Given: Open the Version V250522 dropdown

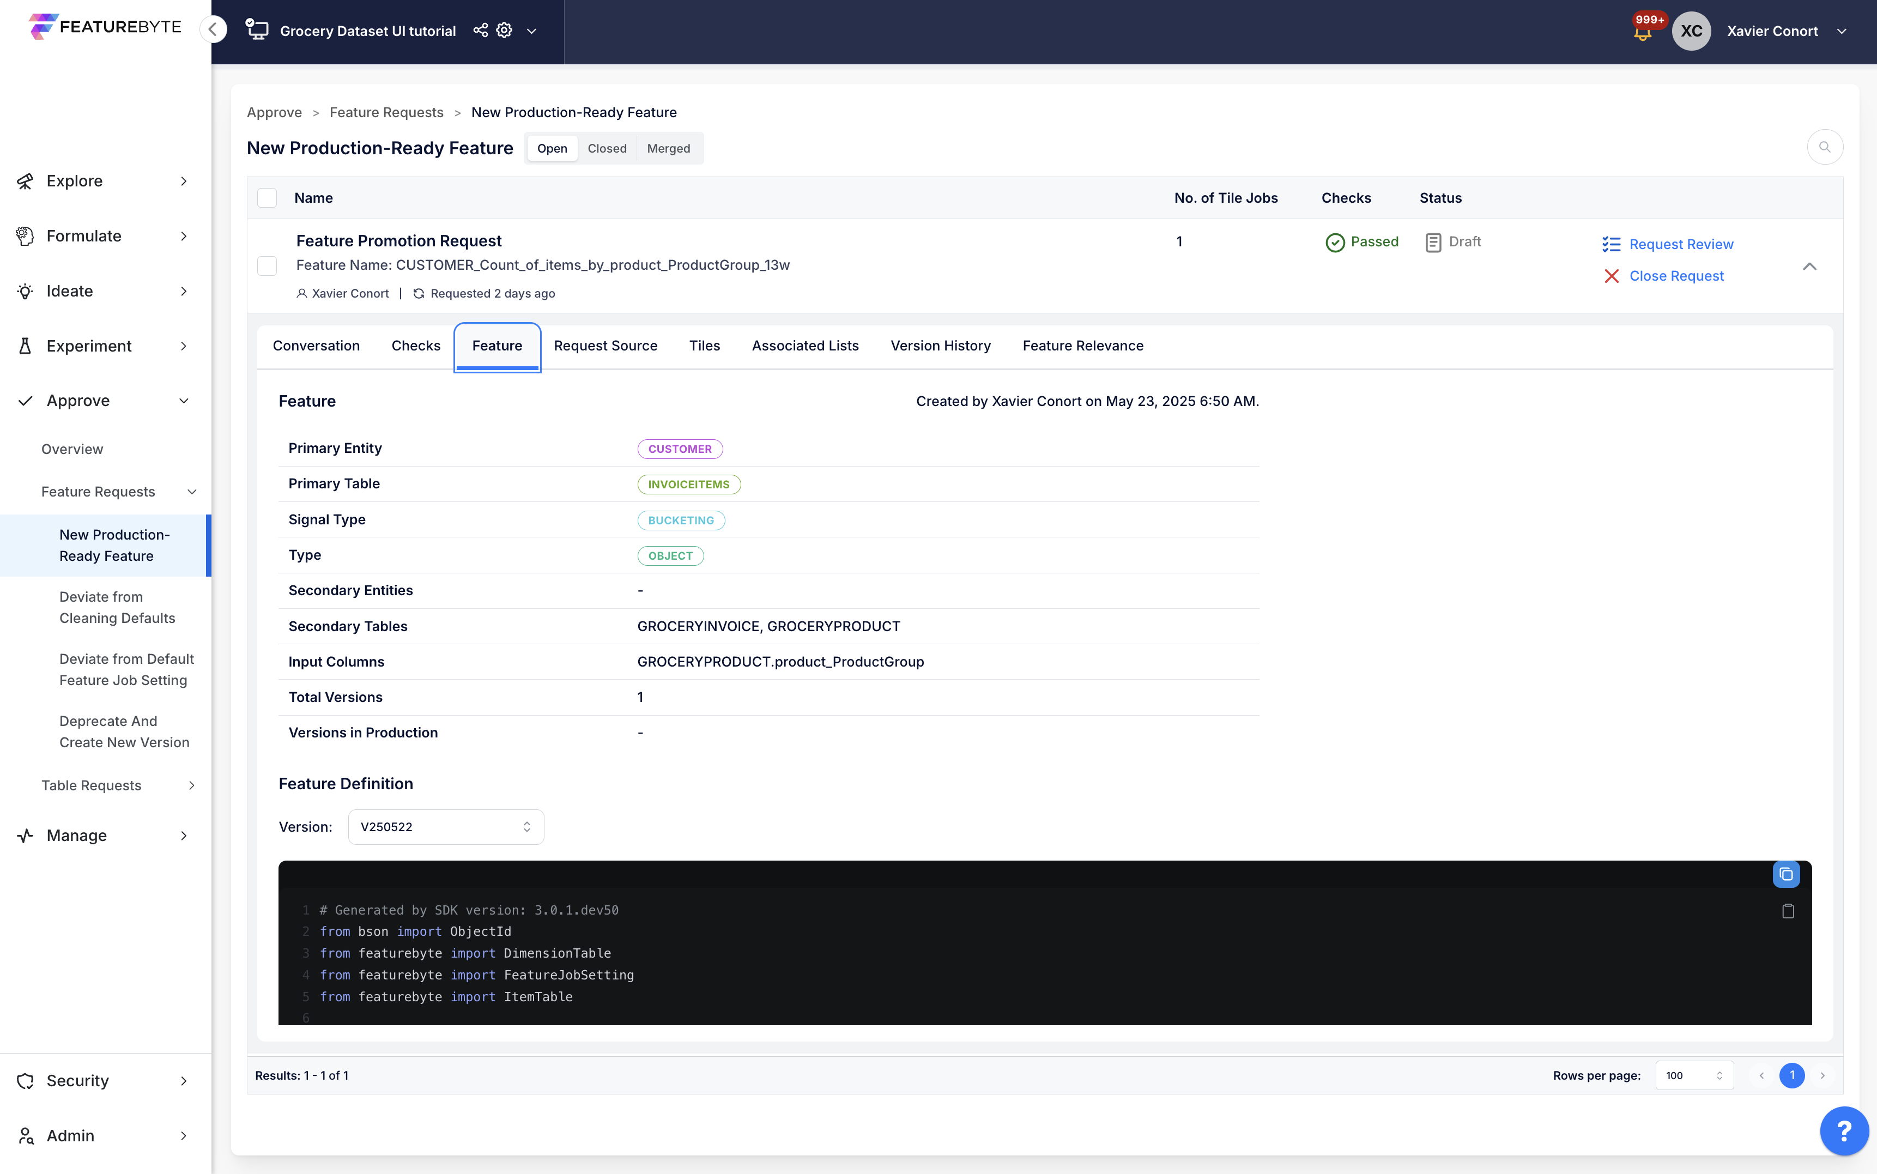Looking at the screenshot, I should click(x=446, y=827).
